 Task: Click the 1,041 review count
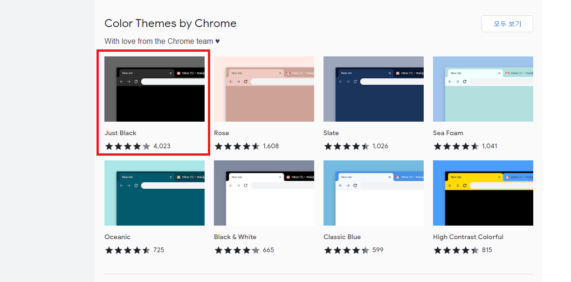pyautogui.click(x=489, y=146)
